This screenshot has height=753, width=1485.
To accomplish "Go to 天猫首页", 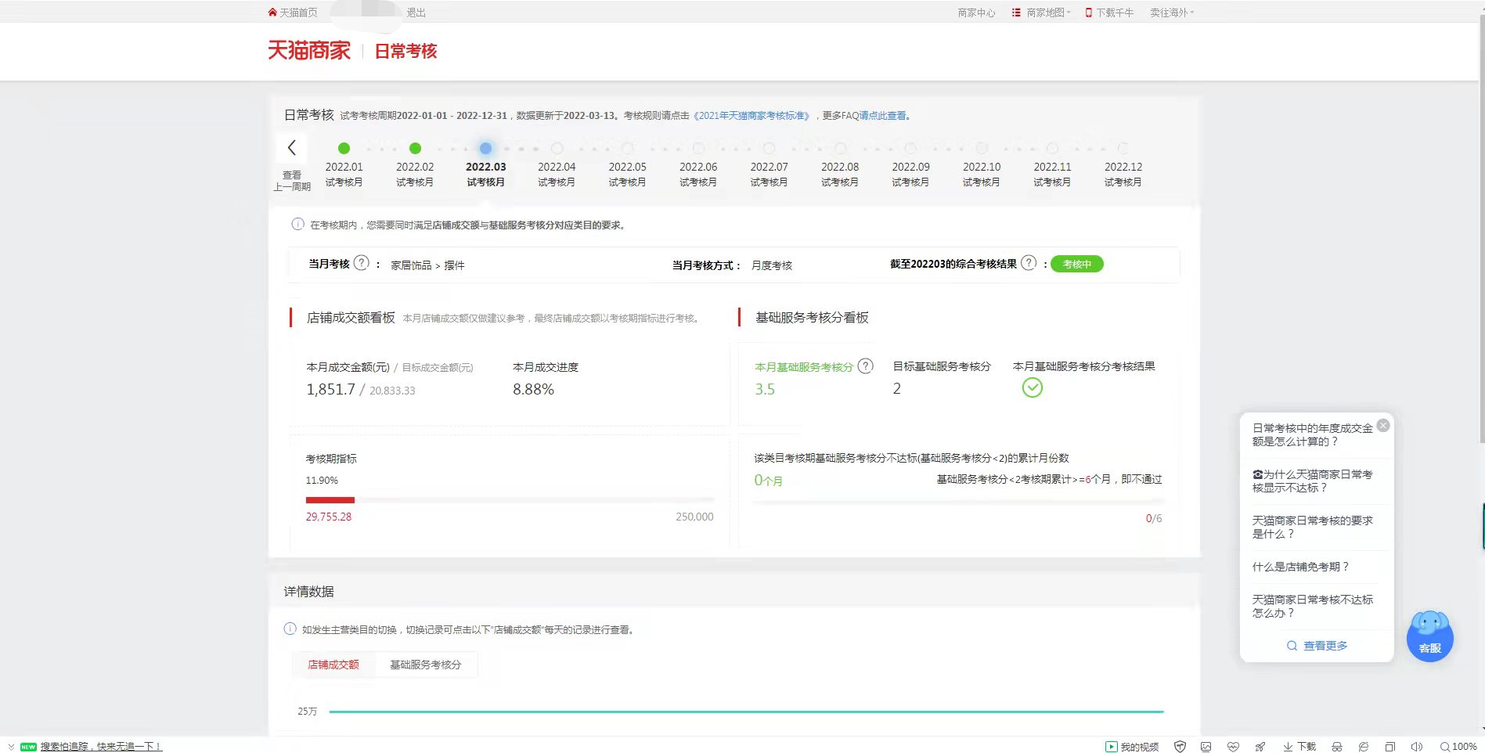I will [x=292, y=13].
